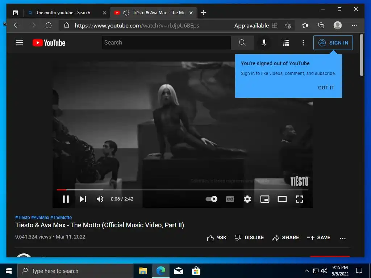Close the Tiësto & Ava Max tab
371x278 pixels.
[x=191, y=13]
